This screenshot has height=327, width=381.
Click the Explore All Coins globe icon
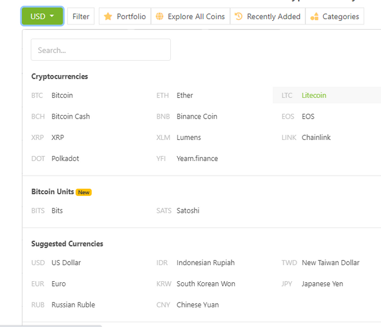point(160,17)
